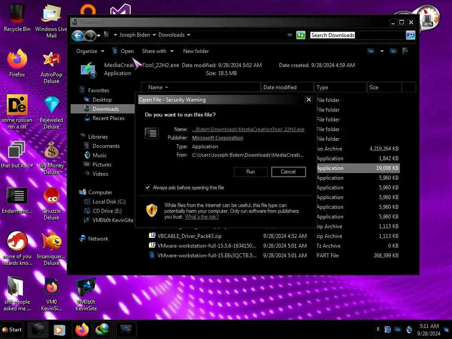The height and width of the screenshot is (339, 452).
Task: Open VM0 KevinSi... Firefox file icon
Action: [x=51, y=294]
